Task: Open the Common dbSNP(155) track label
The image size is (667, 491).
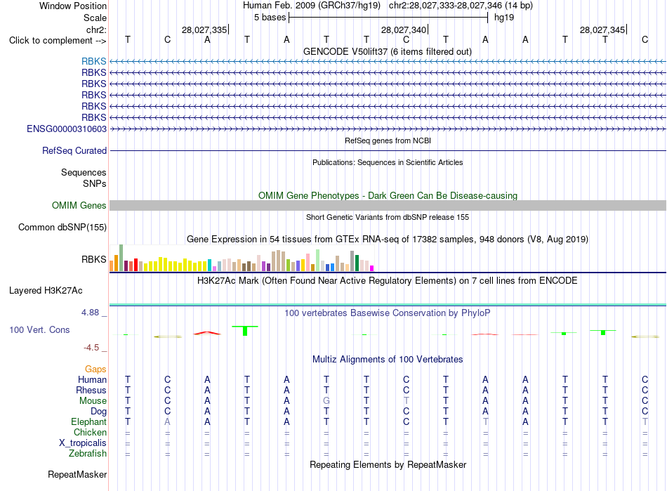Action: pos(62,227)
